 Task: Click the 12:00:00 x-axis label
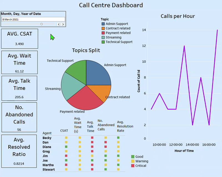point(176,145)
